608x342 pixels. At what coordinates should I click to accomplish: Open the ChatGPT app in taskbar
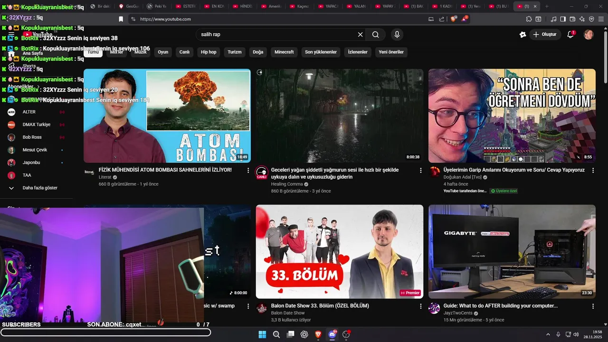(x=304, y=334)
